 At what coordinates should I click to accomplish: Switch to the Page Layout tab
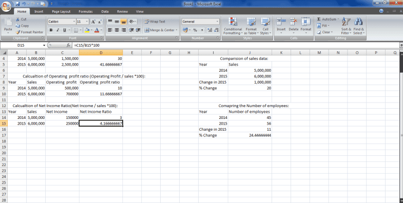click(61, 12)
